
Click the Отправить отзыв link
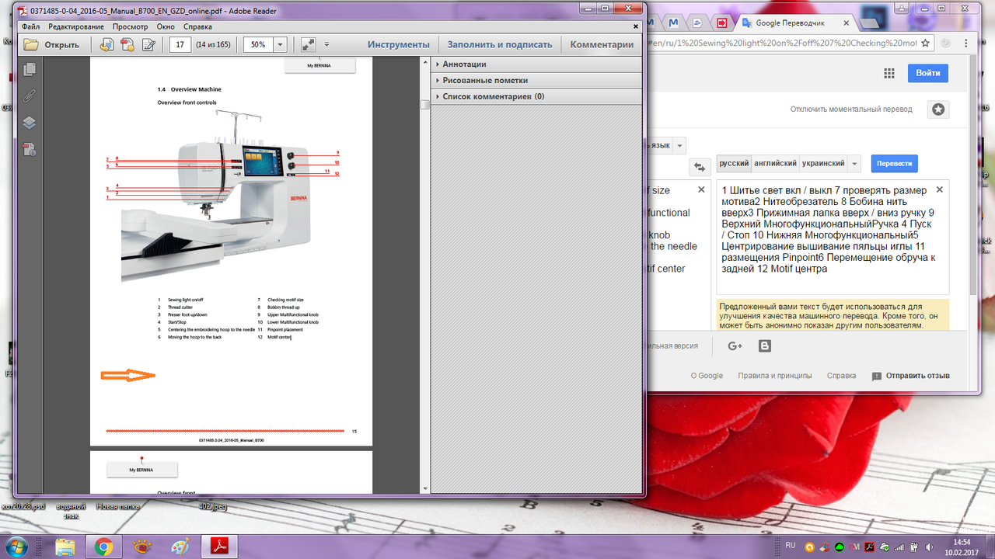point(911,376)
